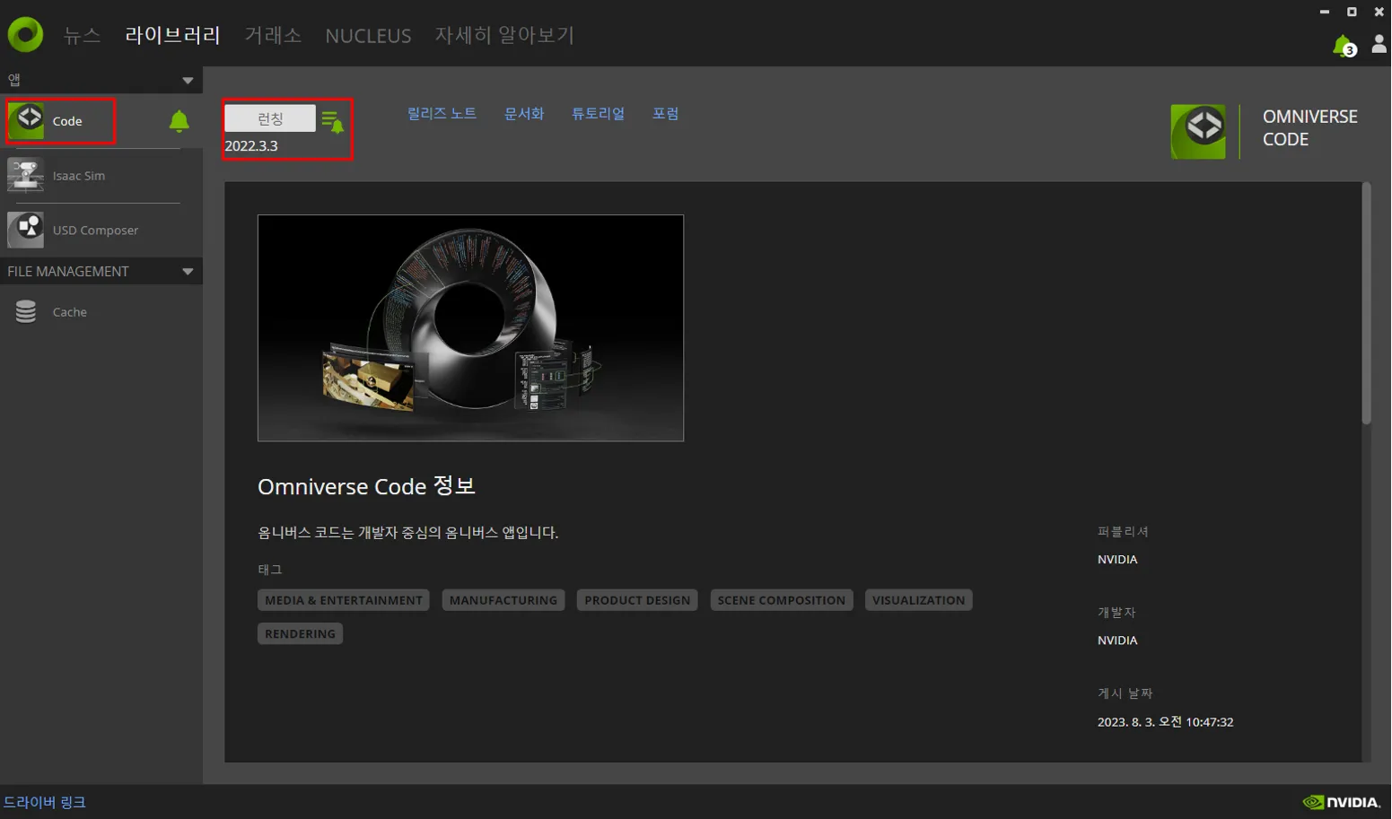Click the Omniverse Code 정보 heading
The height and width of the screenshot is (819, 1392).
coord(366,486)
